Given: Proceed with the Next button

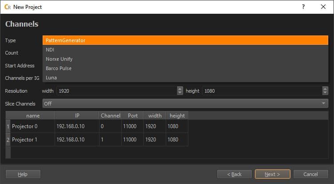Looking at the screenshot, I should [272, 174].
